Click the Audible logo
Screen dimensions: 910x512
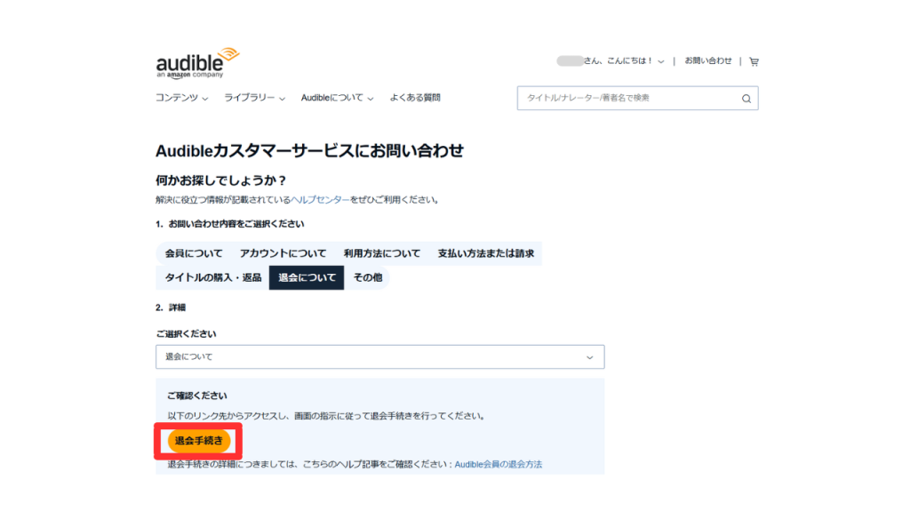click(197, 63)
